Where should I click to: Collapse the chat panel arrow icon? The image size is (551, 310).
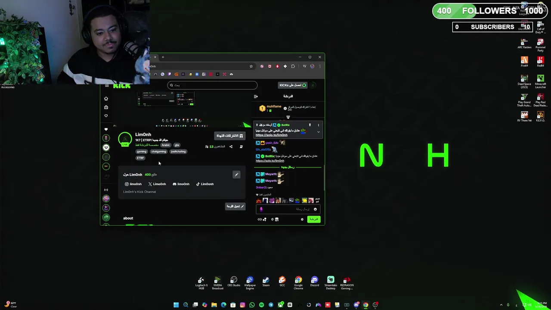click(x=256, y=96)
